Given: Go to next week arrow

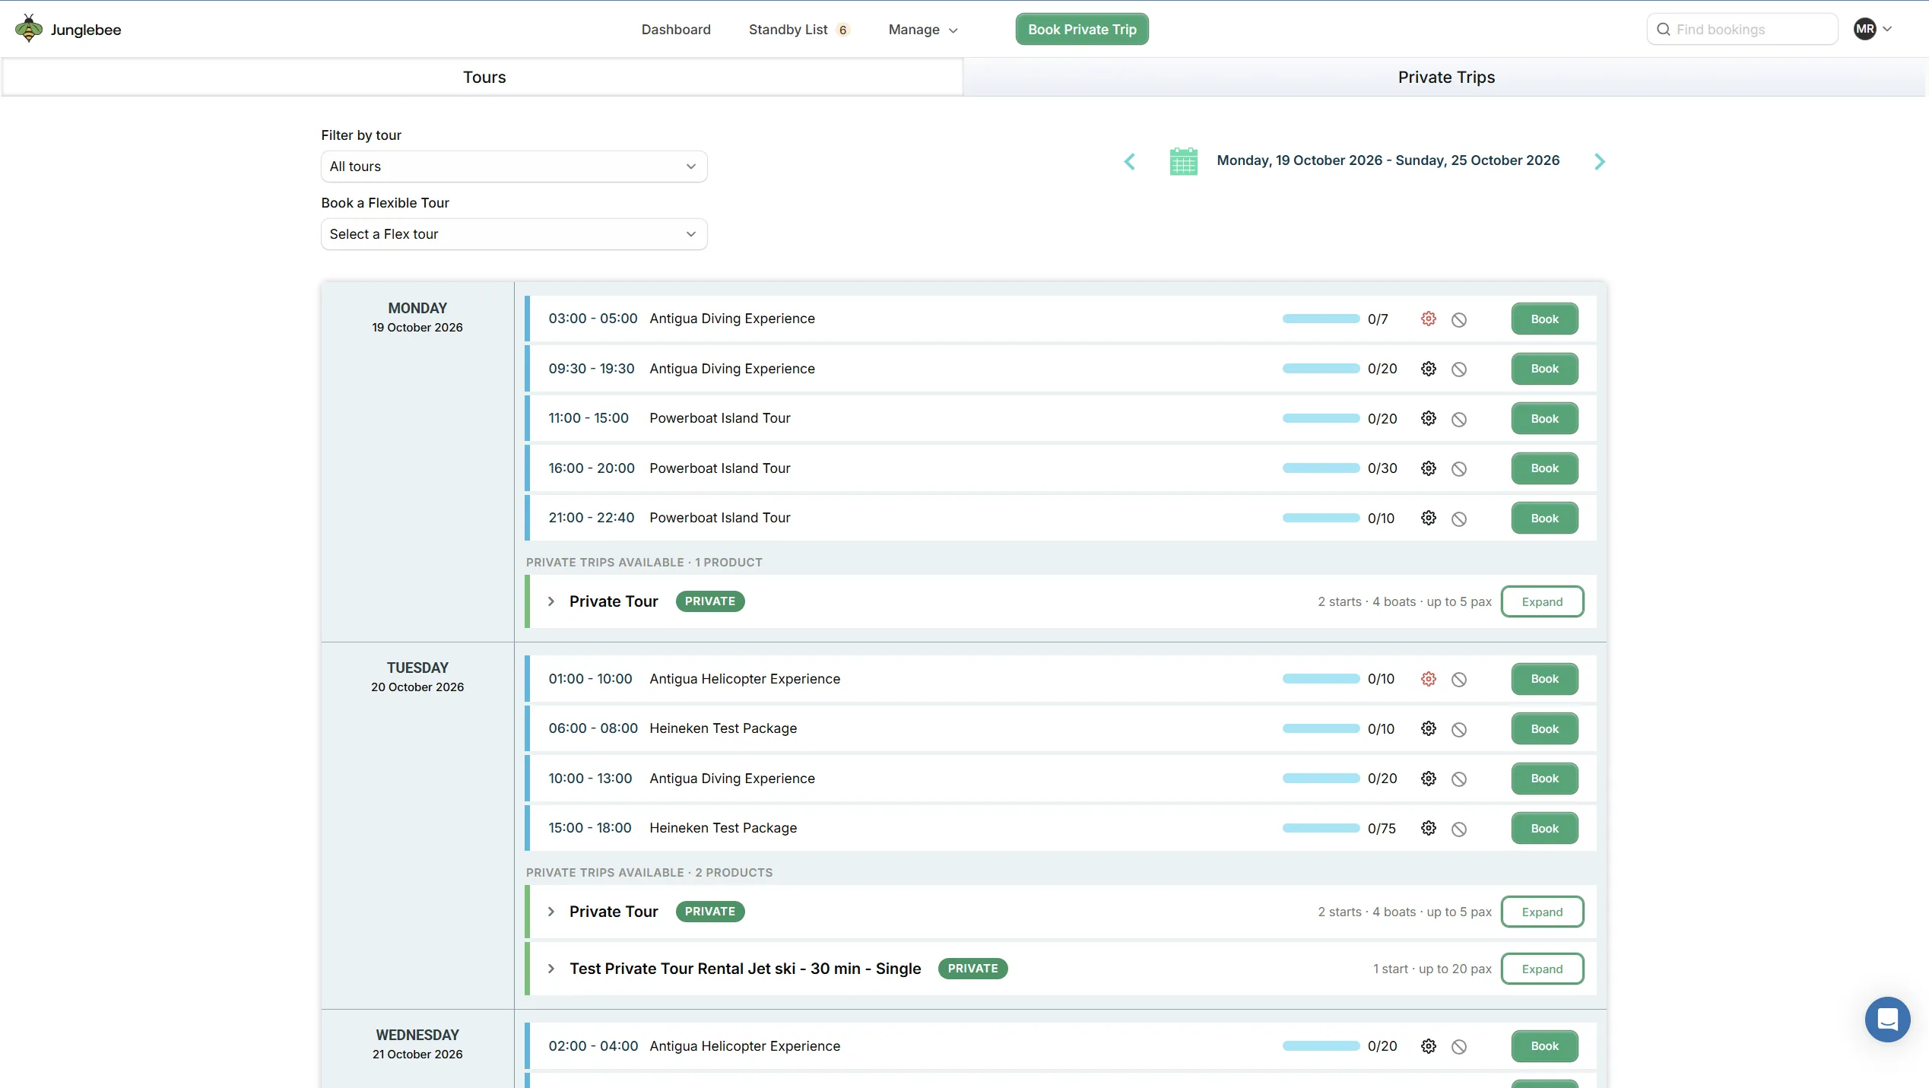Looking at the screenshot, I should (1600, 161).
